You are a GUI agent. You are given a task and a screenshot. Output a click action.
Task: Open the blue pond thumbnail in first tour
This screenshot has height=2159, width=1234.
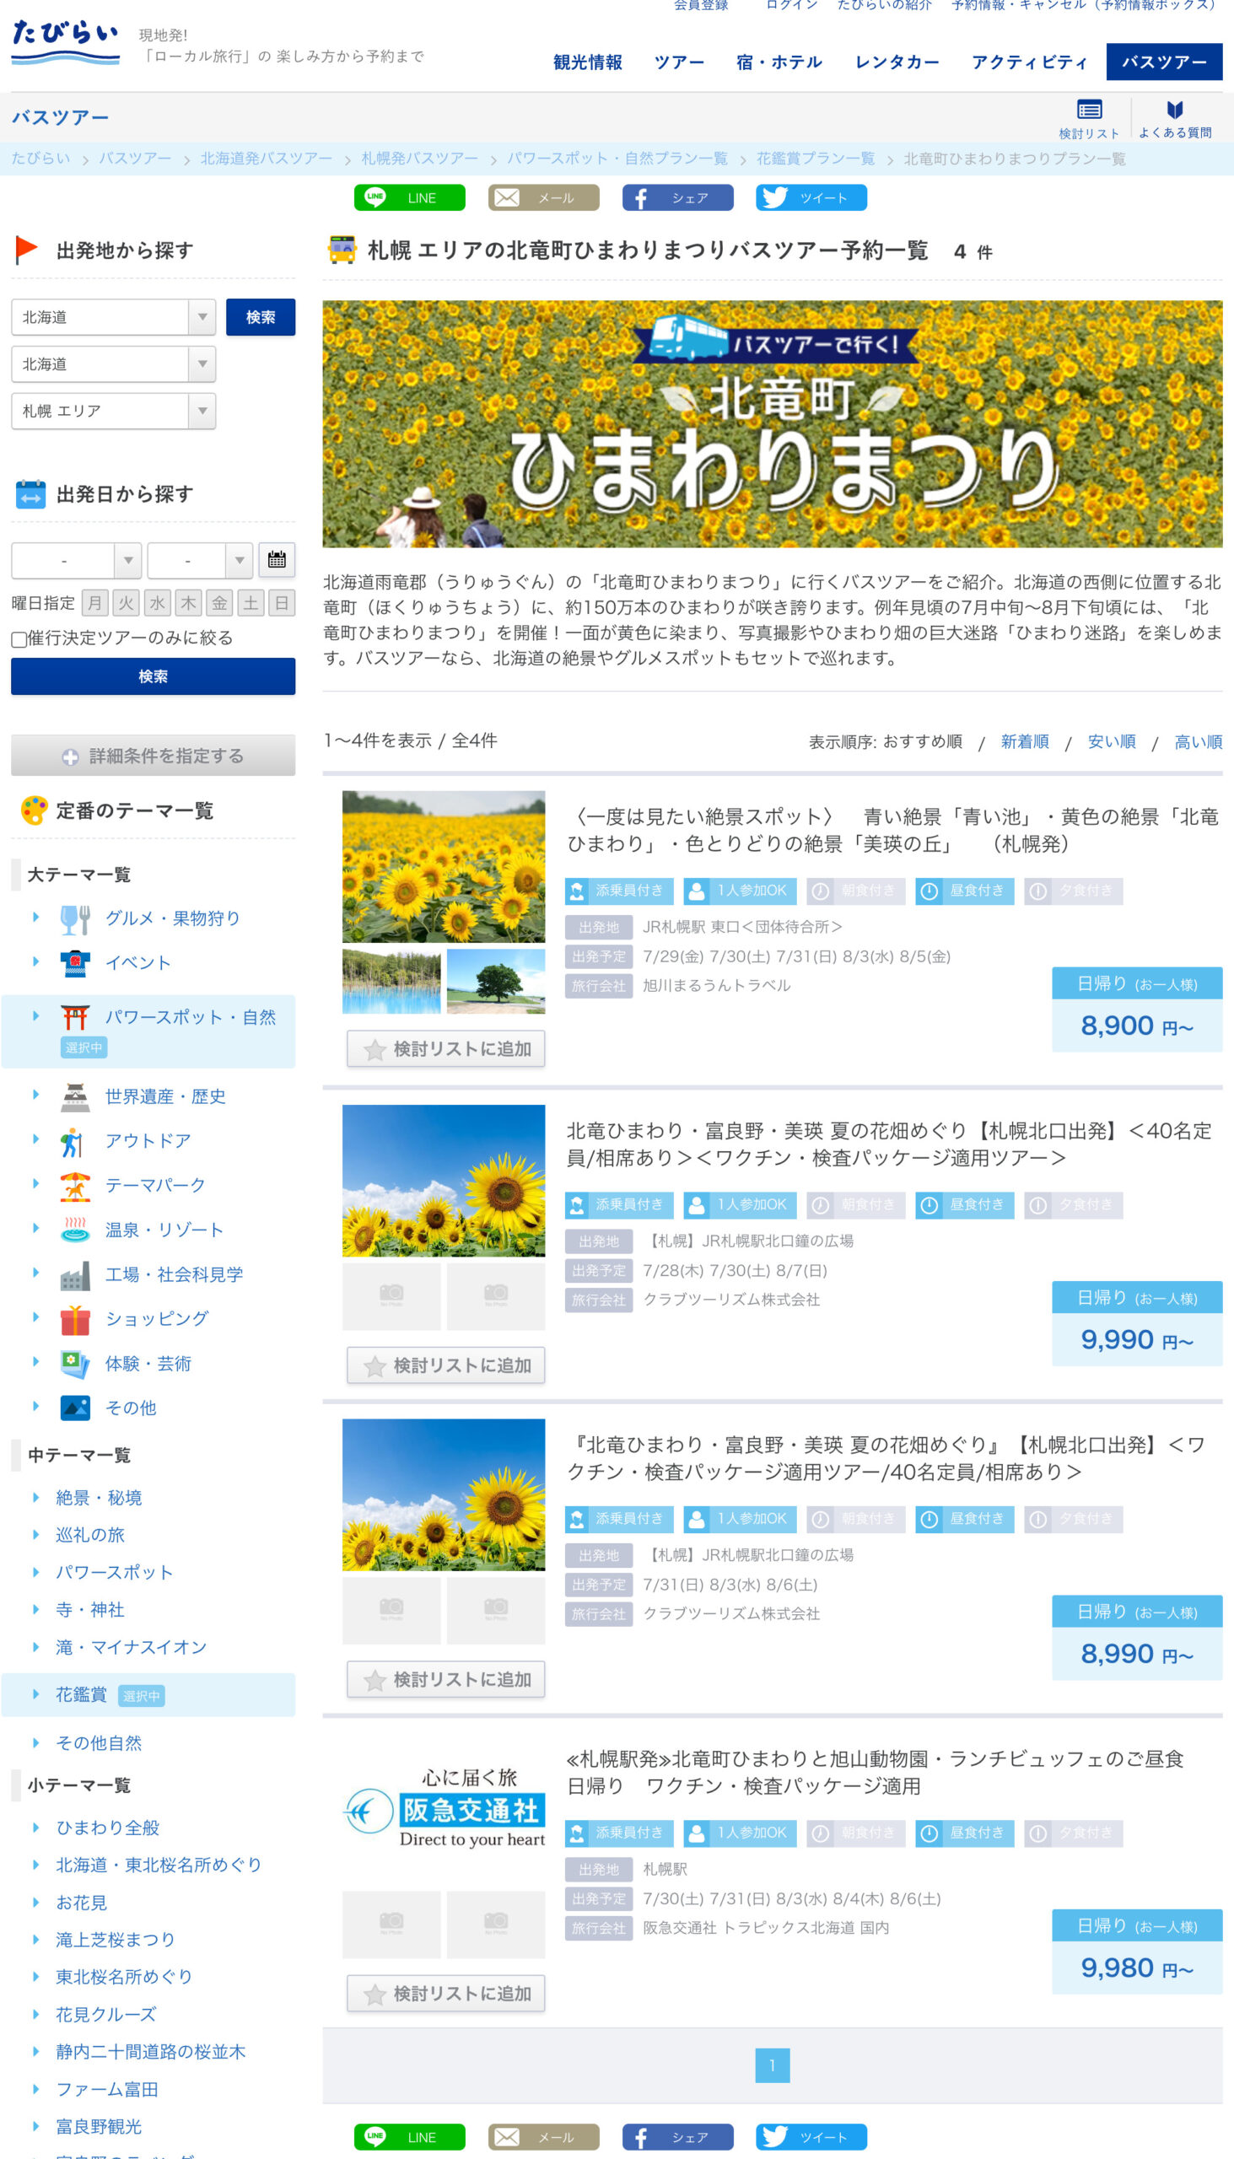[x=391, y=981]
